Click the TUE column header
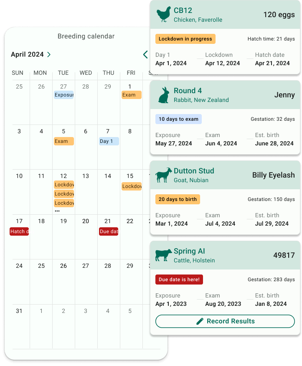Image resolution: width=302 pixels, height=366 pixels. 63,73
